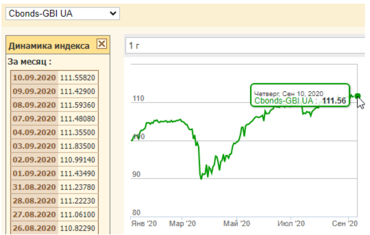Select value 111.59360 in the table
370x235 pixels.
point(78,105)
